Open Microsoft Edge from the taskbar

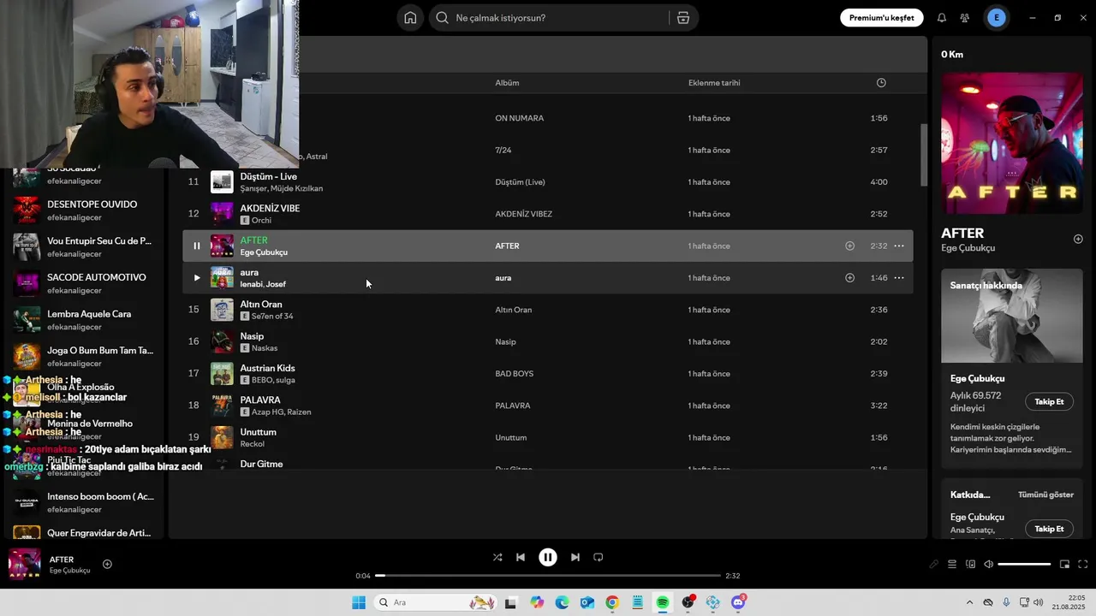point(562,602)
